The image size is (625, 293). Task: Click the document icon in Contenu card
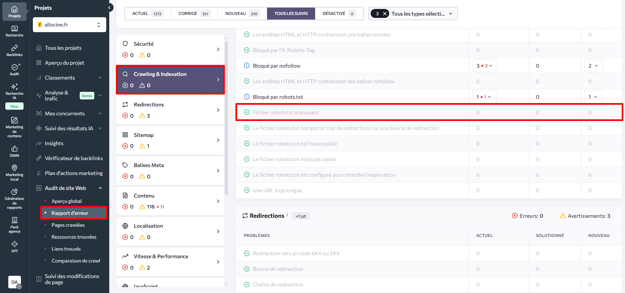[x=125, y=196]
